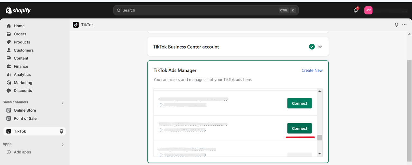Click the ad accounts list scroll-down arrow
This screenshot has height=165, width=412.
coord(319,154)
